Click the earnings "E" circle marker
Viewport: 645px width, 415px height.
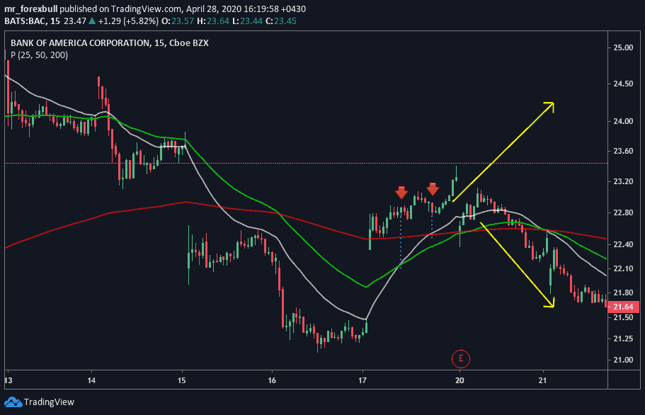click(460, 358)
